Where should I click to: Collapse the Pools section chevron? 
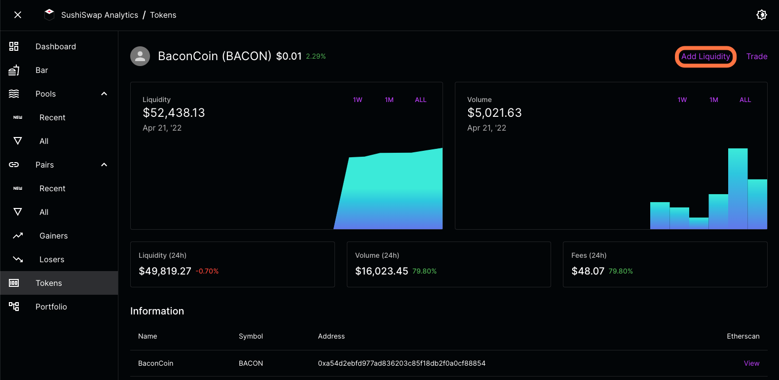(x=104, y=94)
